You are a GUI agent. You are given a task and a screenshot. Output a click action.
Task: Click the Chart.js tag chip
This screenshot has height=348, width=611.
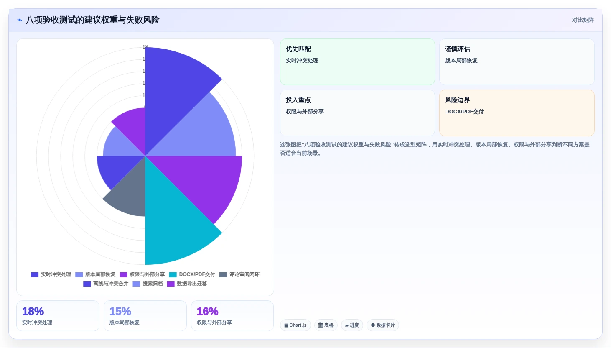click(x=295, y=325)
